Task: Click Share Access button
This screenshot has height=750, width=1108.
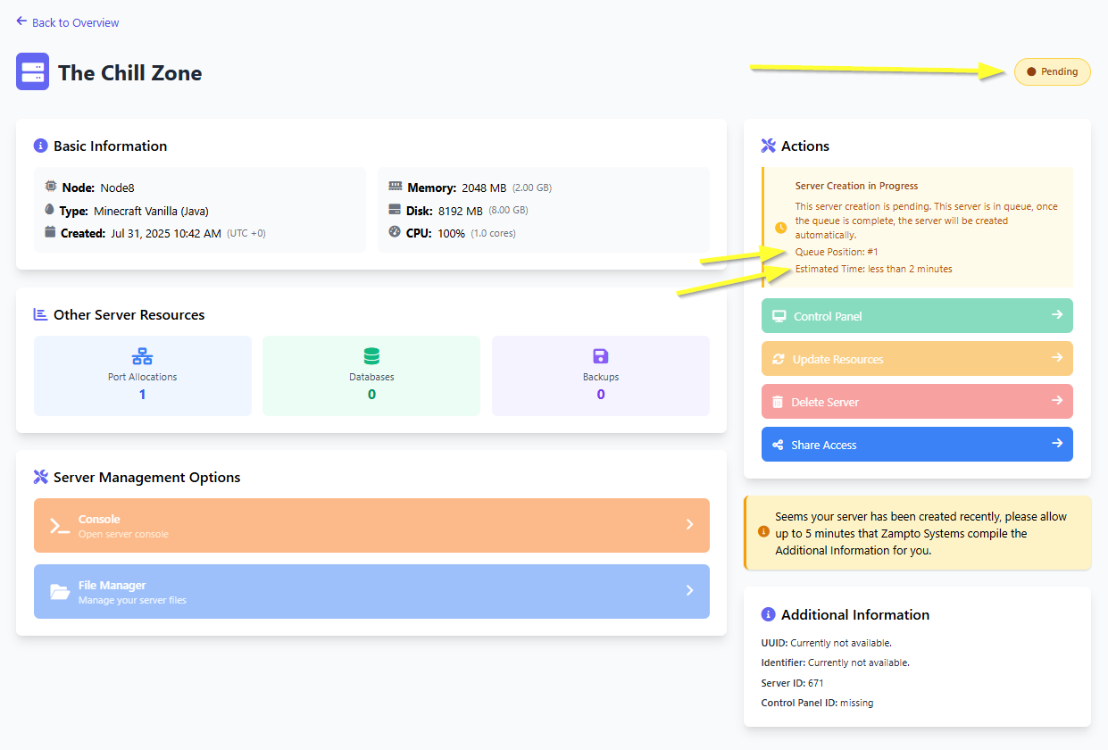Action: tap(917, 445)
